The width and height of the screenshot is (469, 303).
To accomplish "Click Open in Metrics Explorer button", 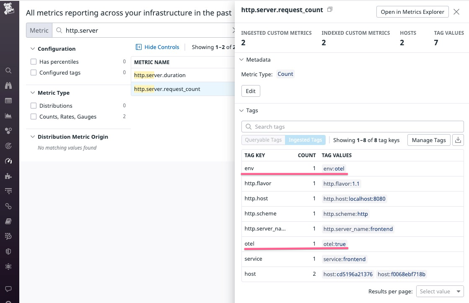I will tap(412, 12).
